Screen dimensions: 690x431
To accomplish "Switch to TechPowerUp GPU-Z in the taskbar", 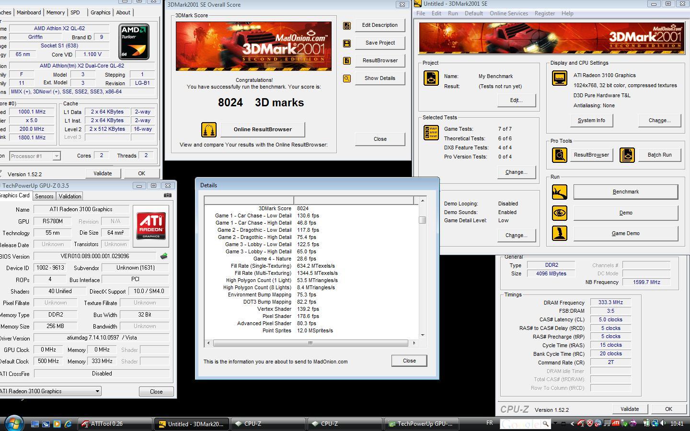I will 423,424.
